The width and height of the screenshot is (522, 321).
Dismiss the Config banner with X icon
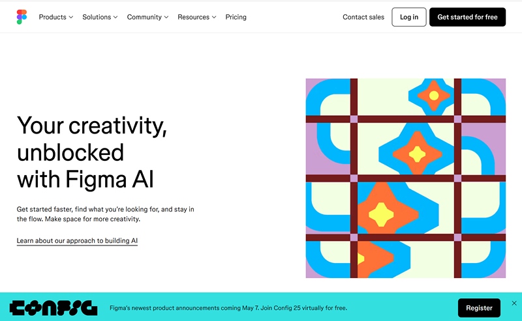pos(514,303)
